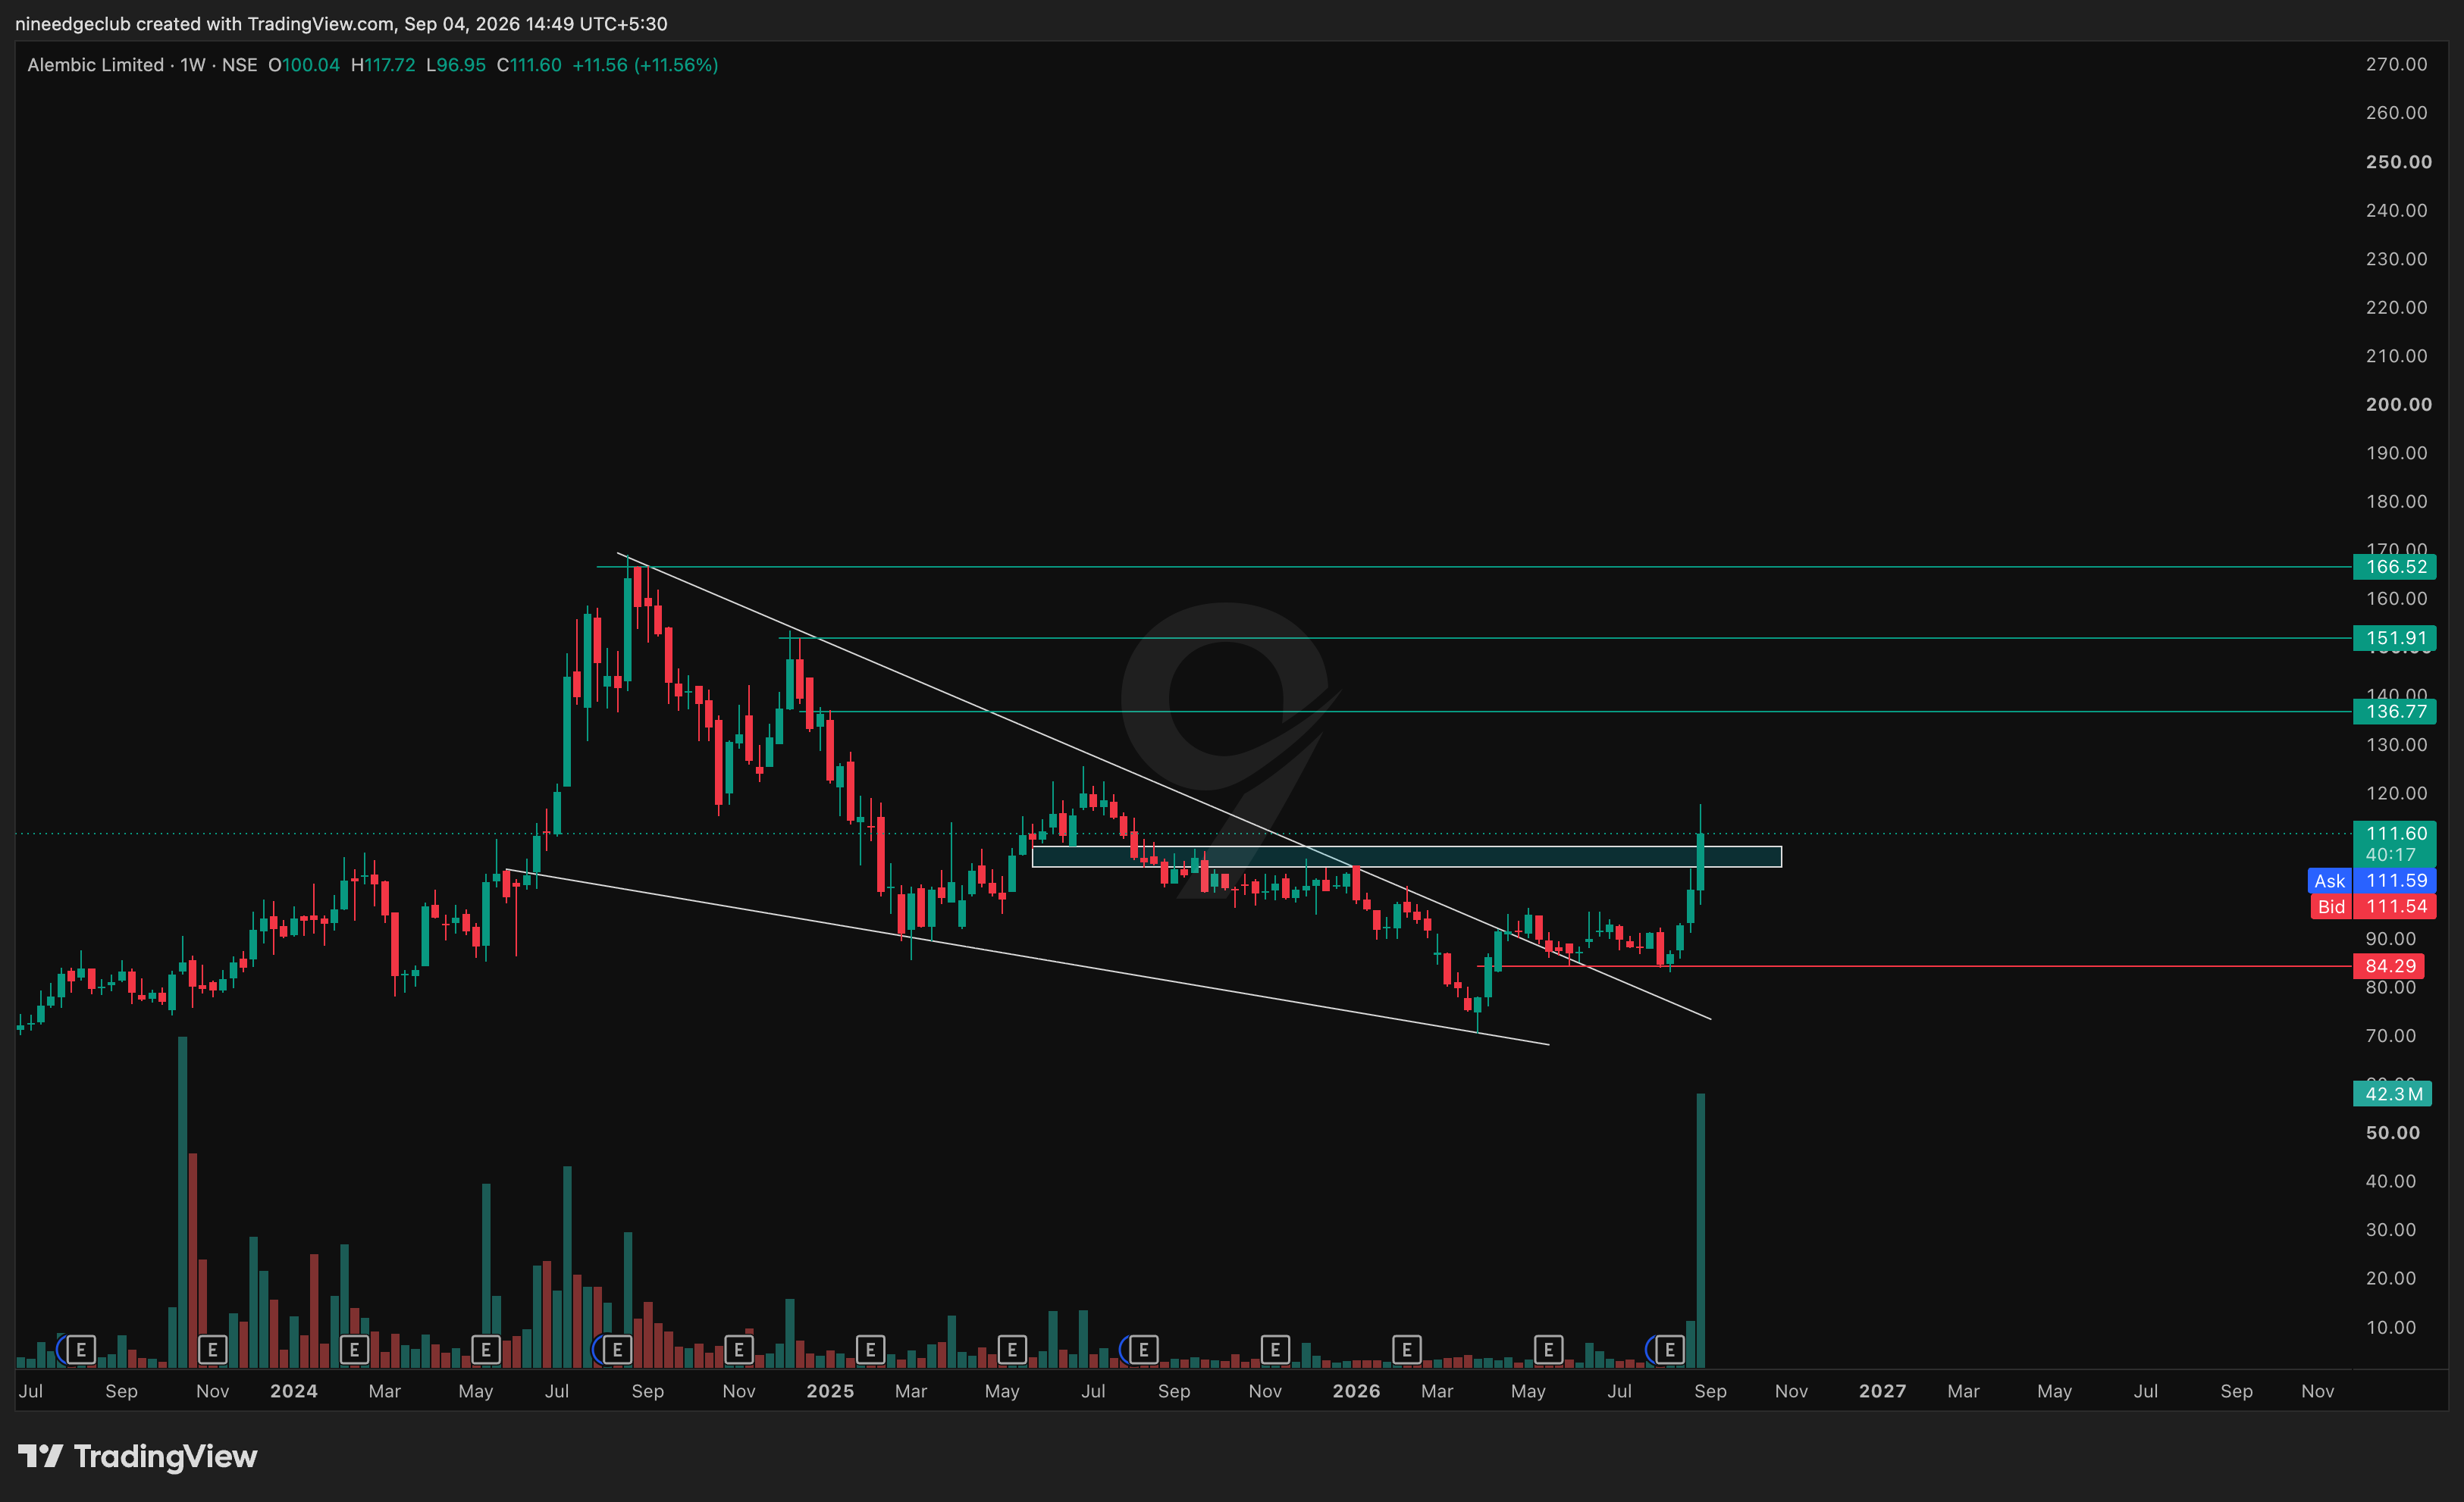Select the red horizontal line at 84.29
Viewport: 2464px width, 1502px height.
click(x=1915, y=966)
